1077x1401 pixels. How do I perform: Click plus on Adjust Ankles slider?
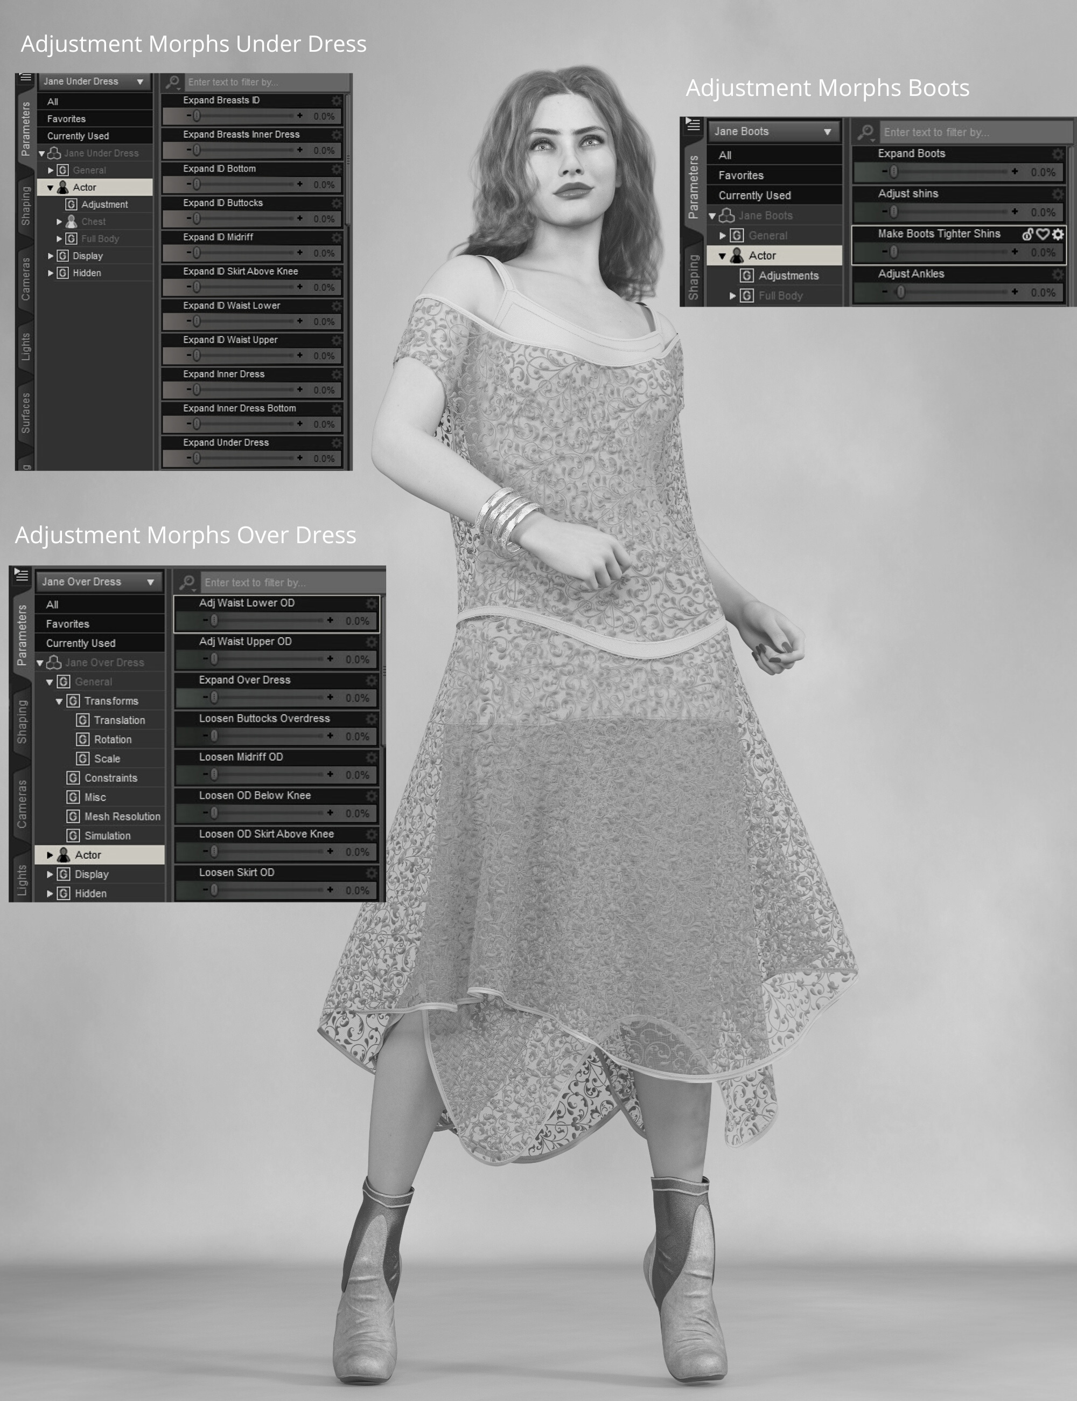[x=1015, y=292]
